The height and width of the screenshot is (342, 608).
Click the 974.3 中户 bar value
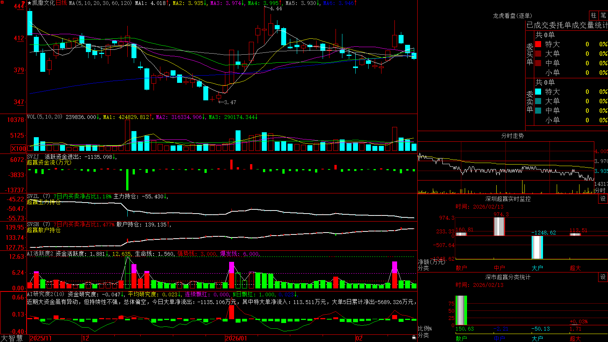coord(501,214)
